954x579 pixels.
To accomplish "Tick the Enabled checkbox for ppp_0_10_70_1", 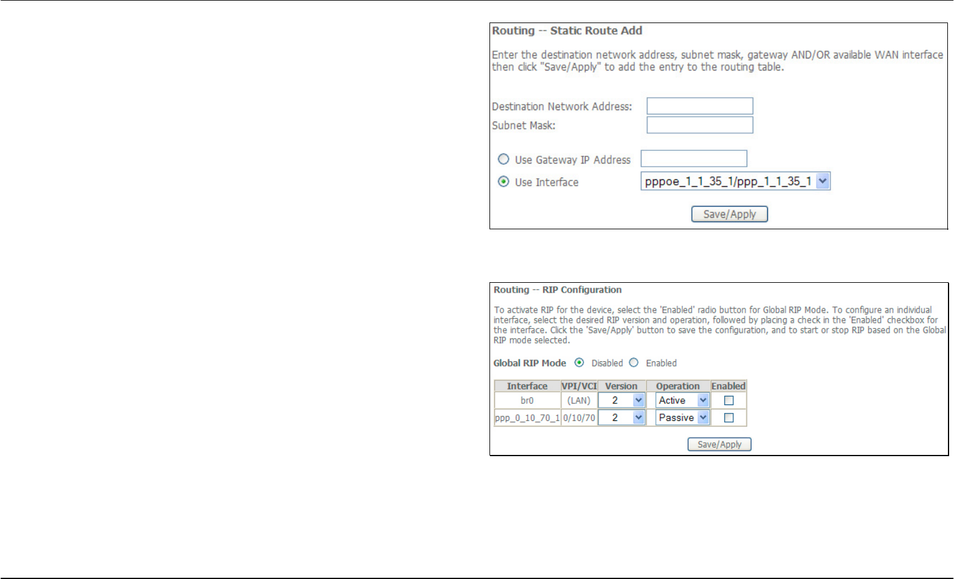I will 729,417.
